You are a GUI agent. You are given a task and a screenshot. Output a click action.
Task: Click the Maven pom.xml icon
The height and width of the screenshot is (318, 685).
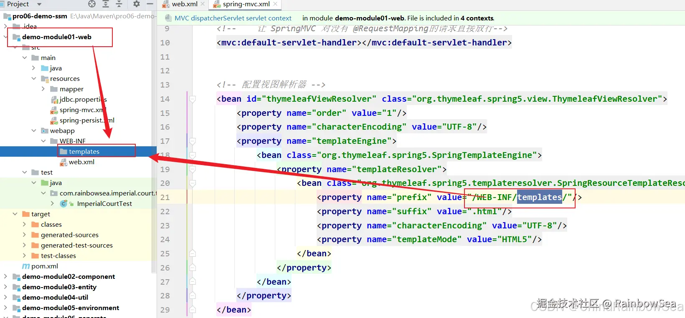(26, 266)
